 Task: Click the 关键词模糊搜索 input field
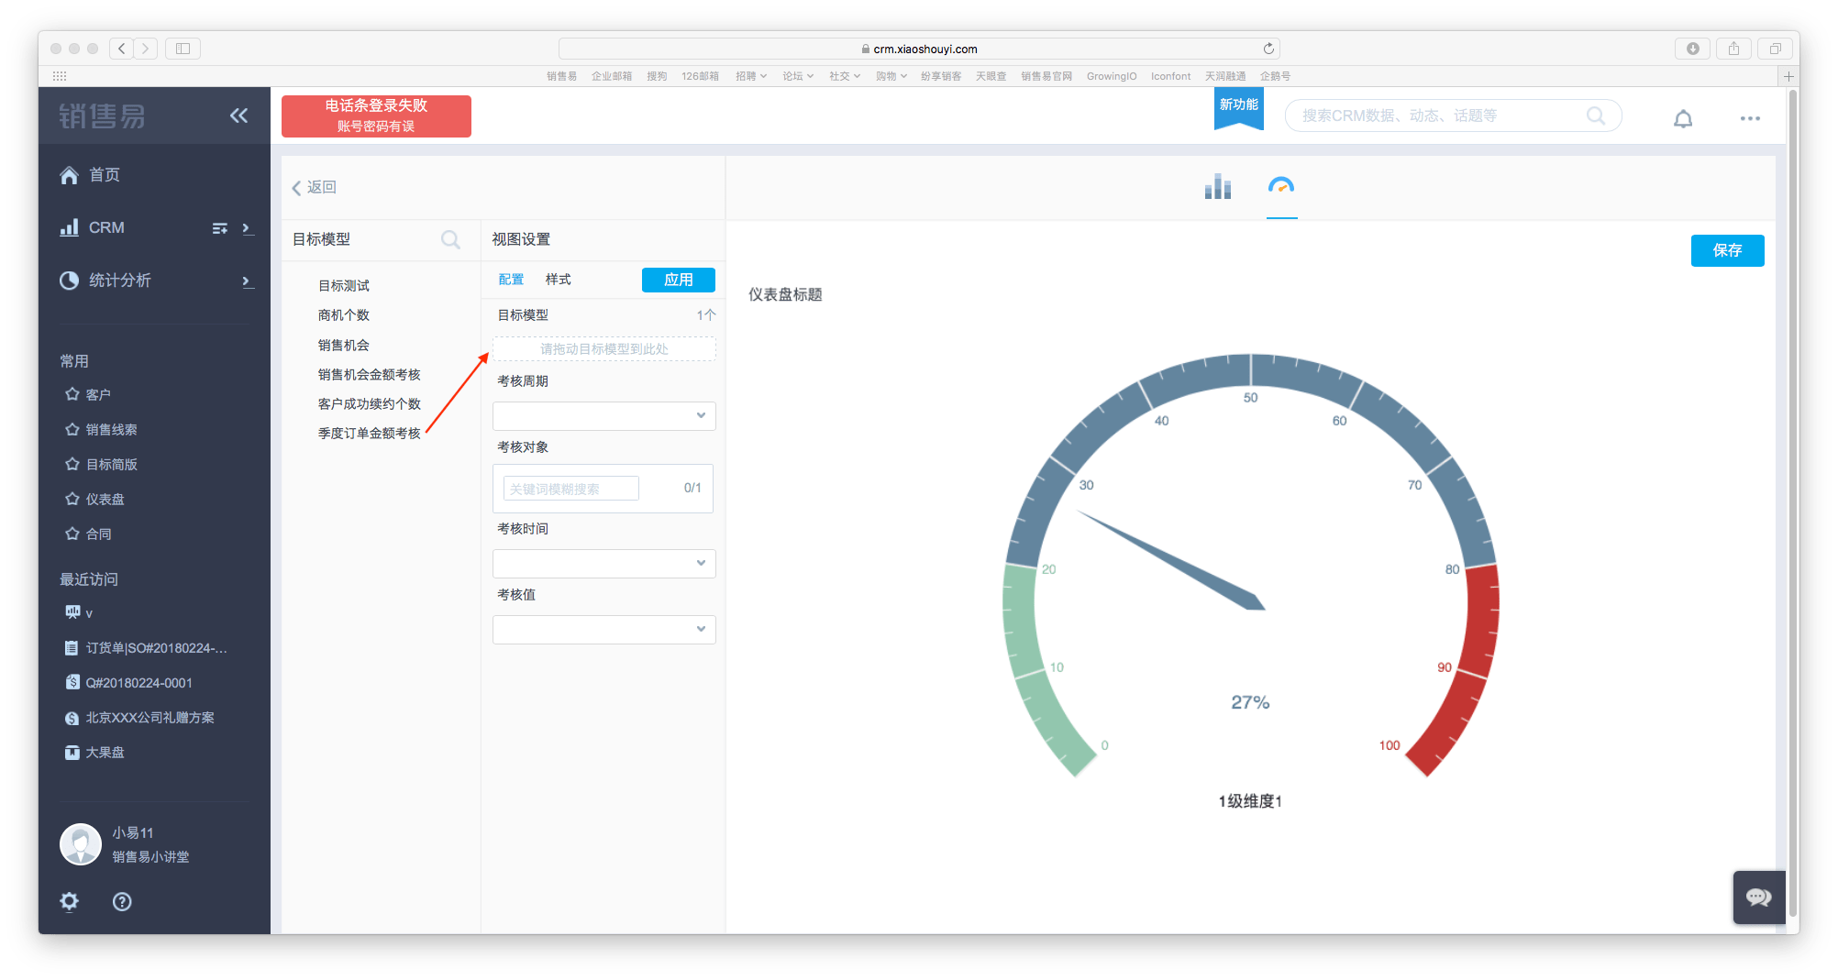pyautogui.click(x=570, y=489)
